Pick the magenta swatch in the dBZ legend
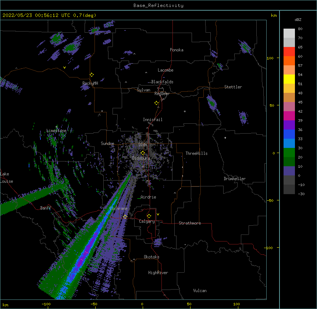The width and height of the screenshot is (317, 309). (x=289, y=116)
